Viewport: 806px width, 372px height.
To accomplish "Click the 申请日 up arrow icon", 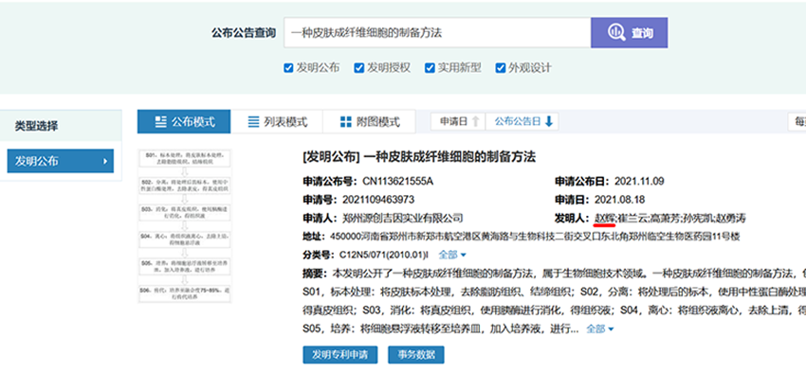I will 475,121.
